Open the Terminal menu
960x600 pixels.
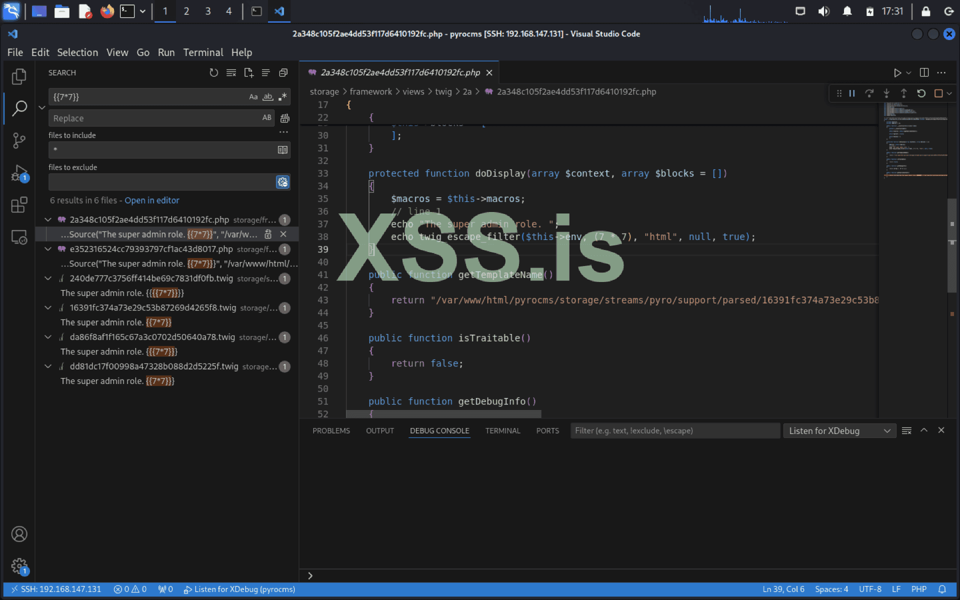click(203, 52)
